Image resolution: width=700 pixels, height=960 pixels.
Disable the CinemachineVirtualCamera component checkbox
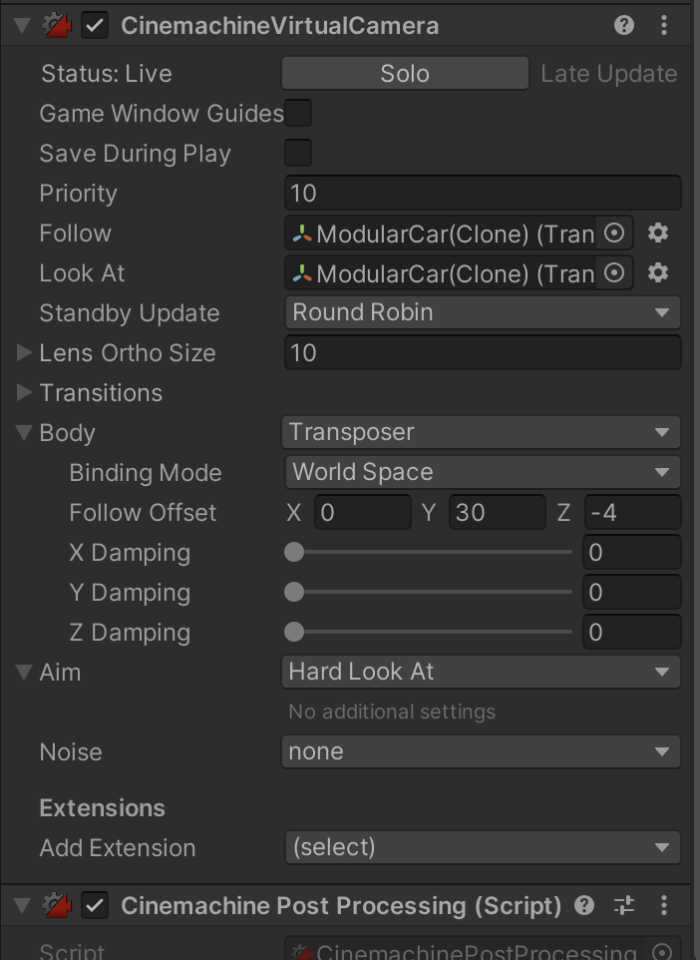tap(94, 25)
